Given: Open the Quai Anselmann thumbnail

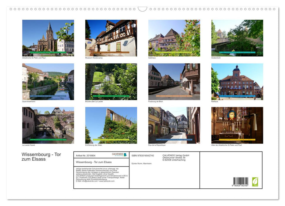Looking at the screenshot, I should 48,82.
